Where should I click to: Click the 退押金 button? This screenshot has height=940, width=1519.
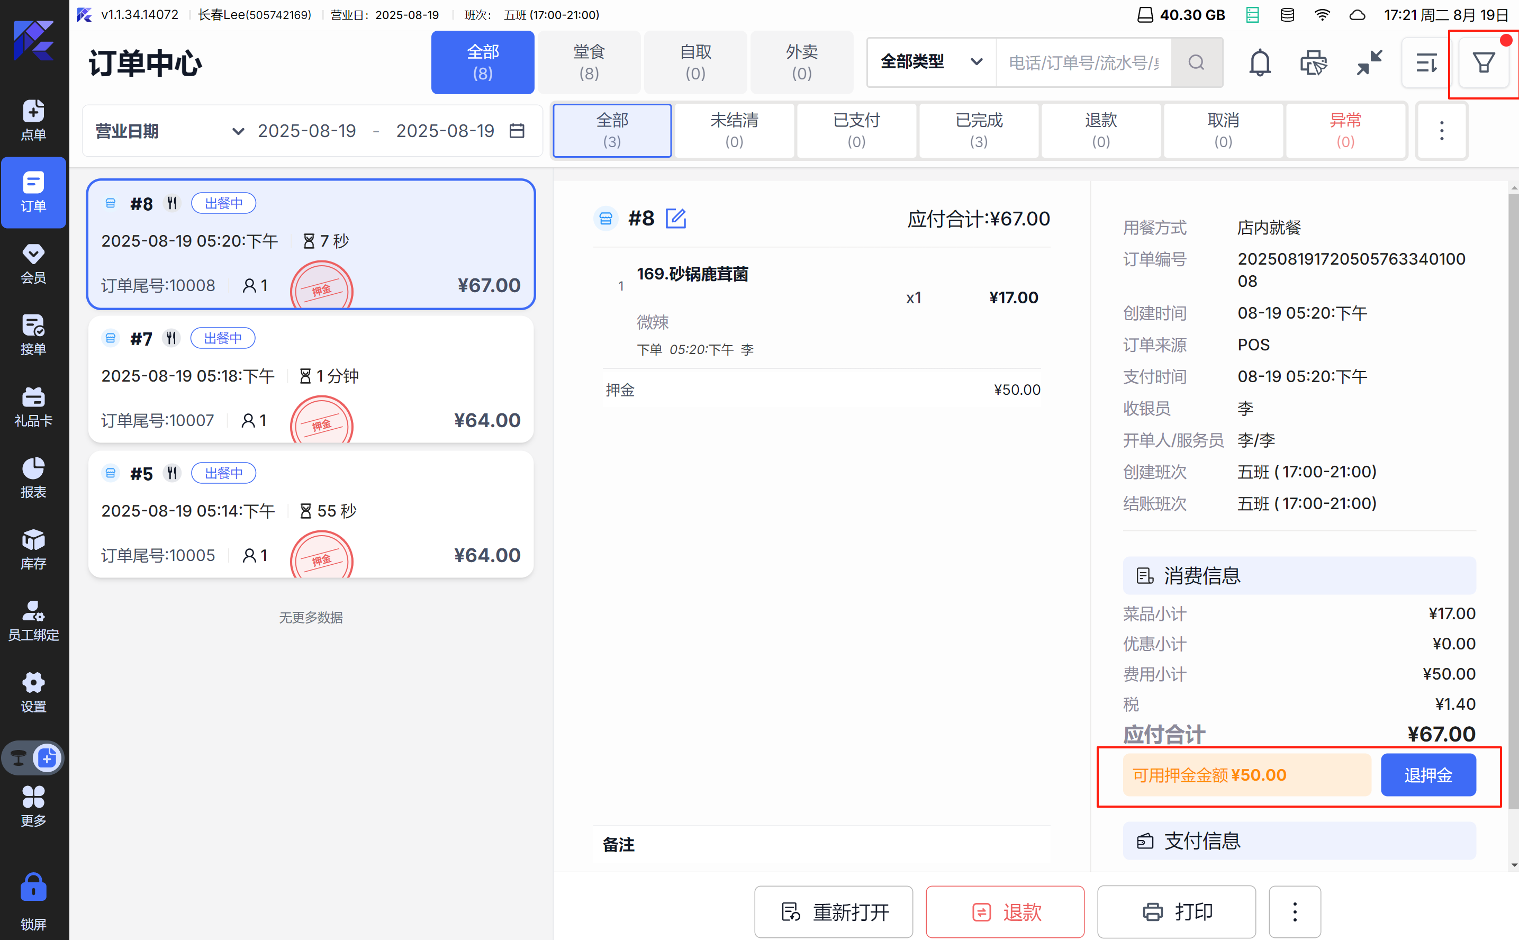tap(1427, 775)
